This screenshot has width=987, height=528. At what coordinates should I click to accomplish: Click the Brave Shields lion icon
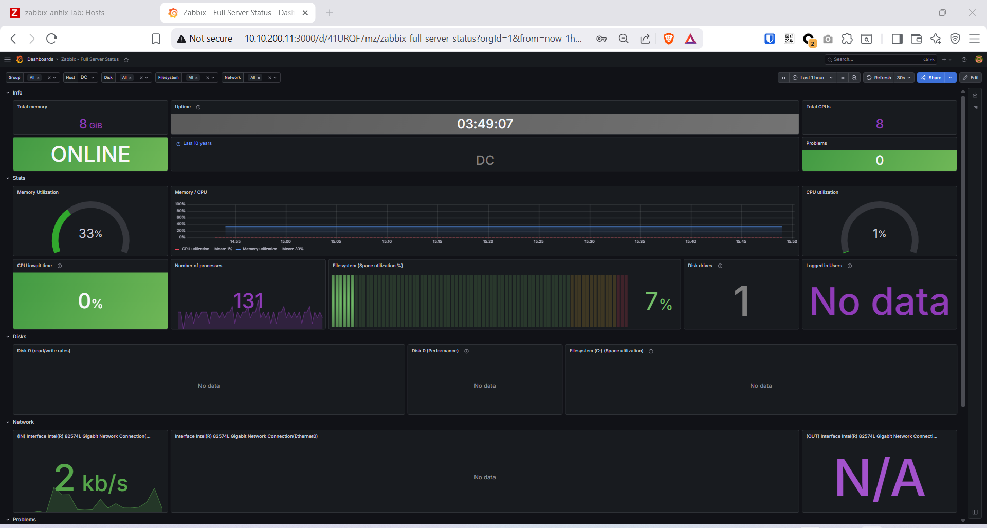click(x=668, y=39)
